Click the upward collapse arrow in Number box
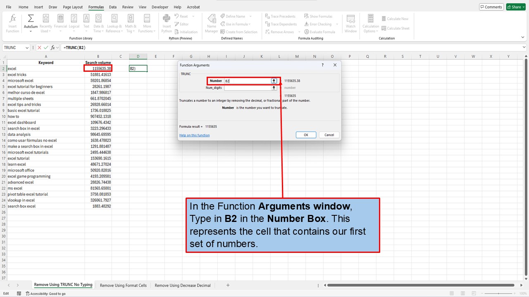 tap(274, 80)
